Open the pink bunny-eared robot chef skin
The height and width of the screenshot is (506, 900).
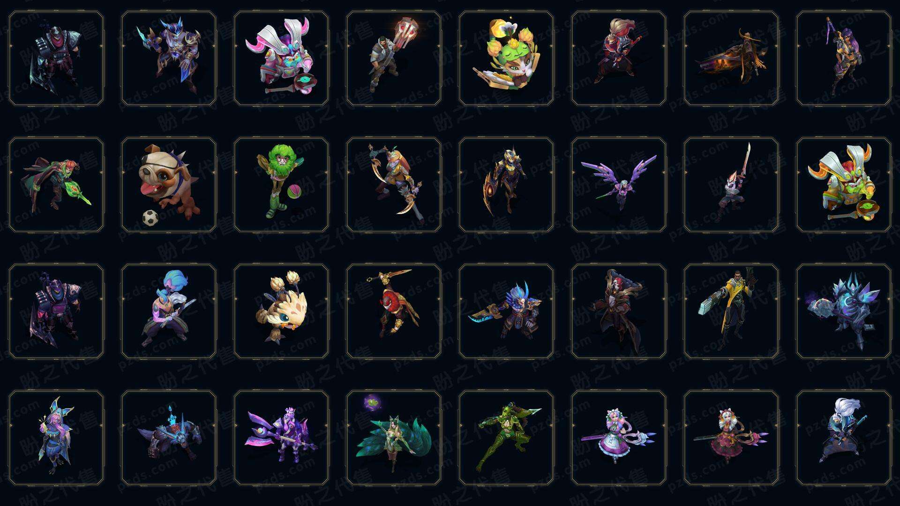click(281, 58)
